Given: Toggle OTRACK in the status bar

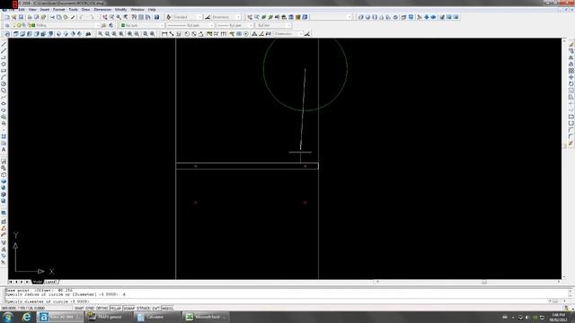Looking at the screenshot, I should click(144, 309).
